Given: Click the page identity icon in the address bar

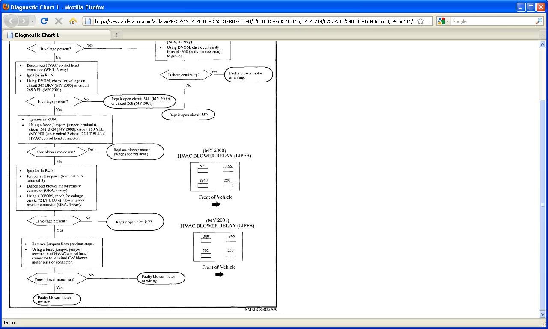Looking at the screenshot, I should point(88,21).
